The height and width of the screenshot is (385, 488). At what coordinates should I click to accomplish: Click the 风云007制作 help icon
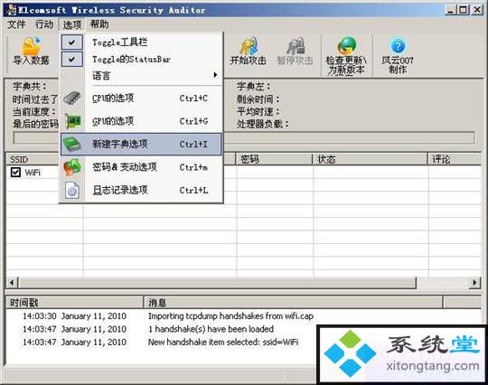pos(398,46)
